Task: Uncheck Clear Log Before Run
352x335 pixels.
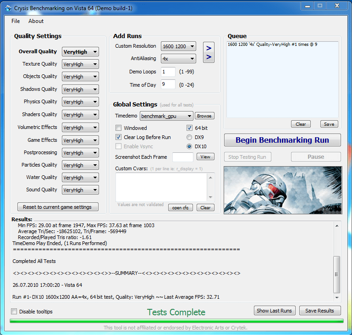Action: (x=119, y=137)
